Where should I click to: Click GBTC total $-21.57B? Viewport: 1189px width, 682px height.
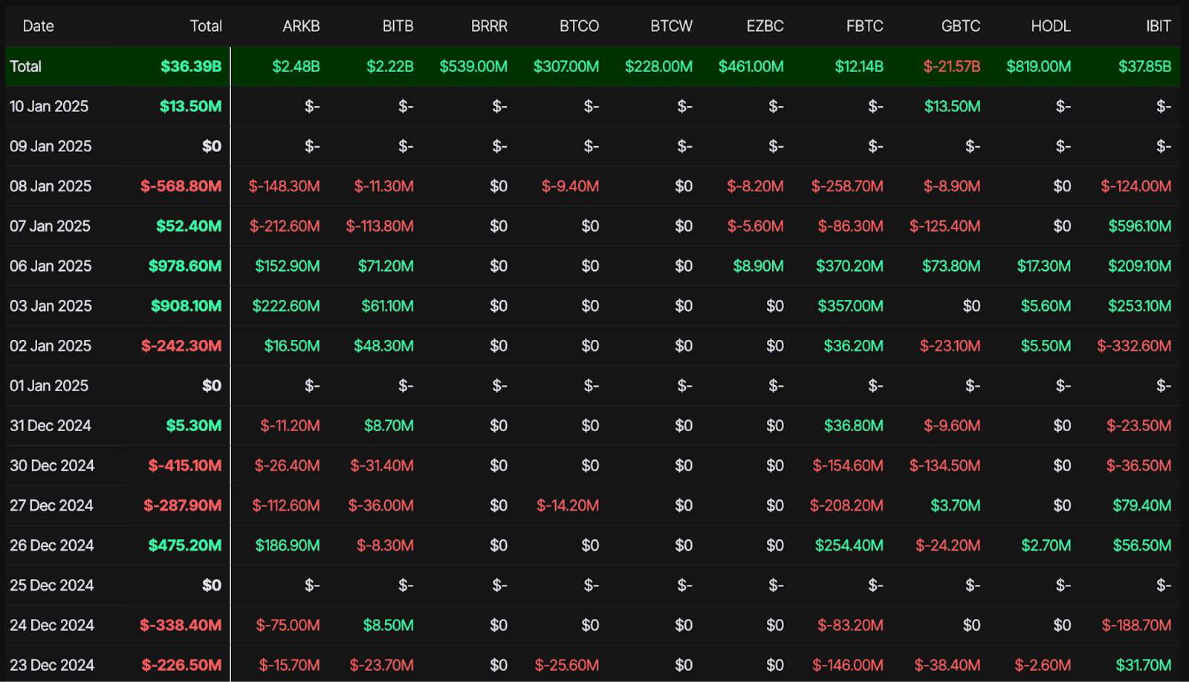(952, 66)
